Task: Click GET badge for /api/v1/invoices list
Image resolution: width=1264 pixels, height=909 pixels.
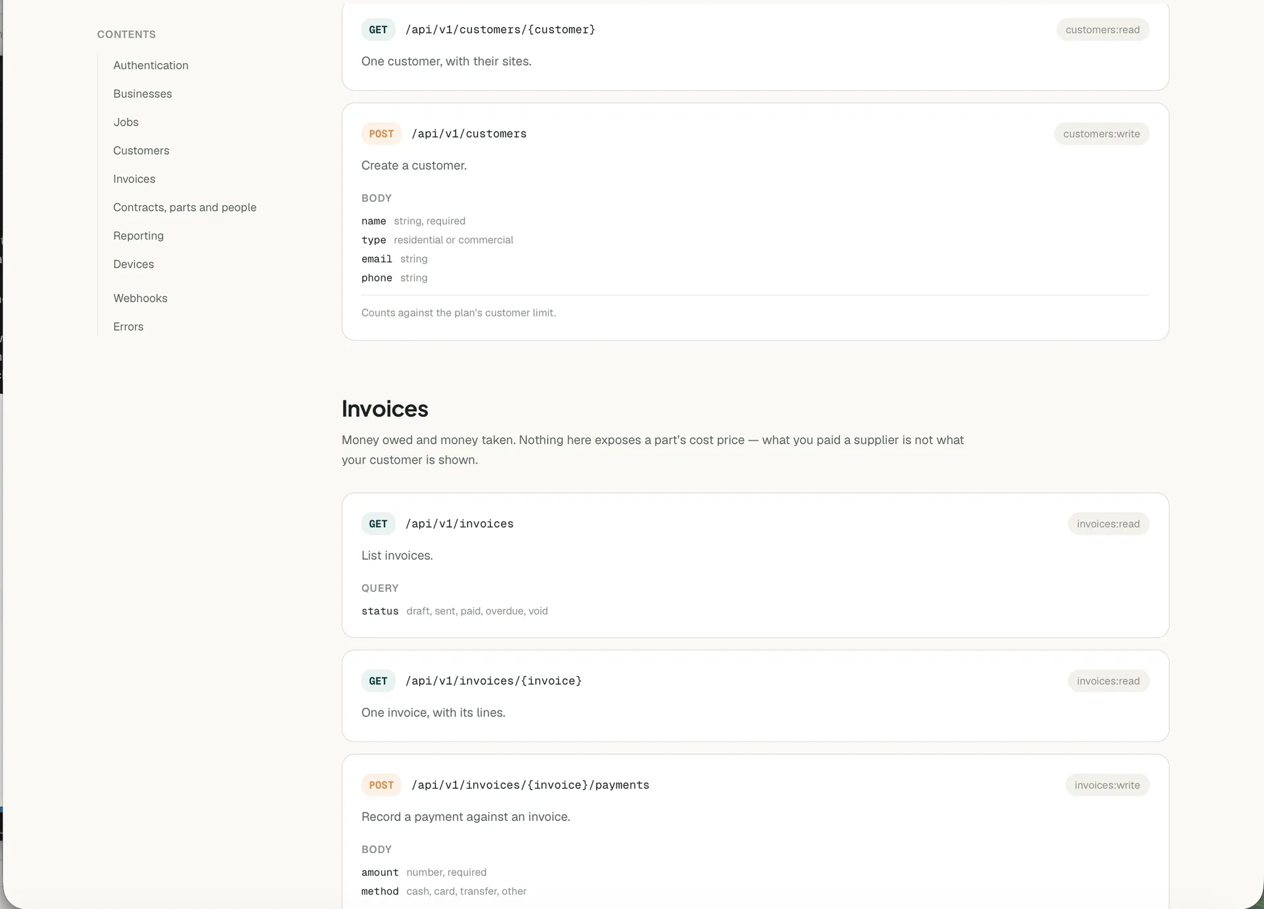Action: [378, 524]
